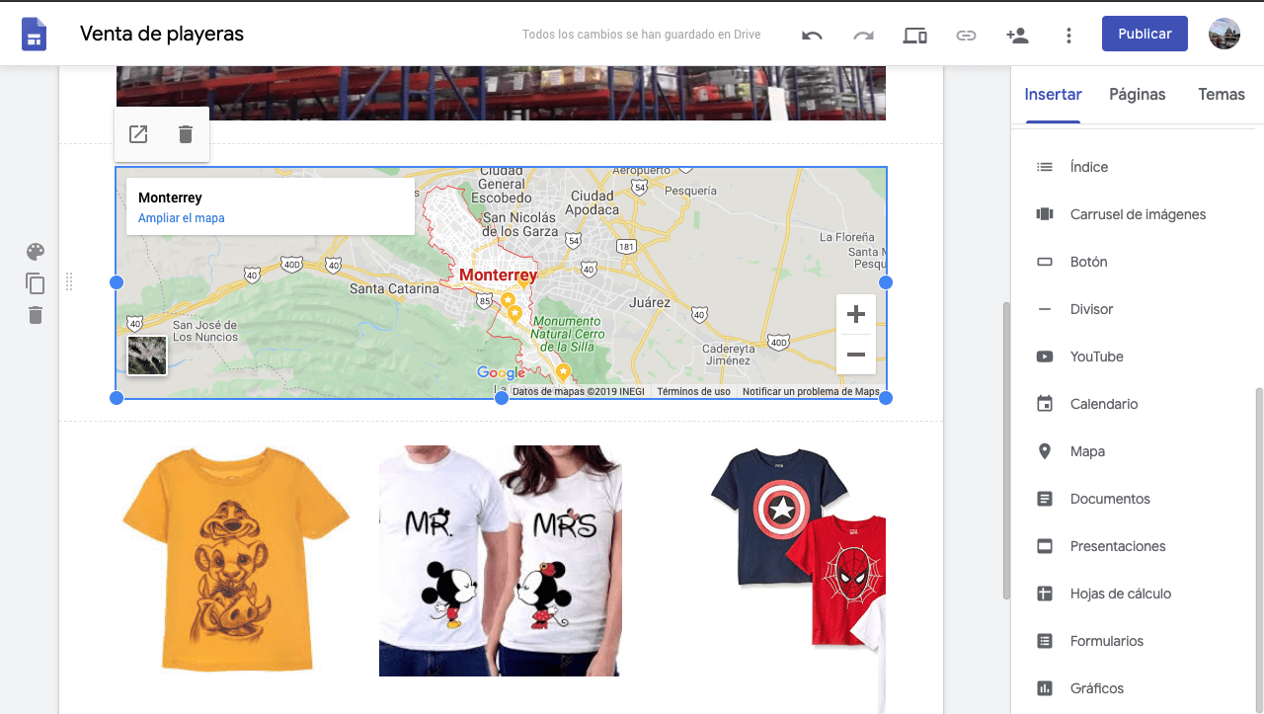Click the Juárez map label

(650, 302)
